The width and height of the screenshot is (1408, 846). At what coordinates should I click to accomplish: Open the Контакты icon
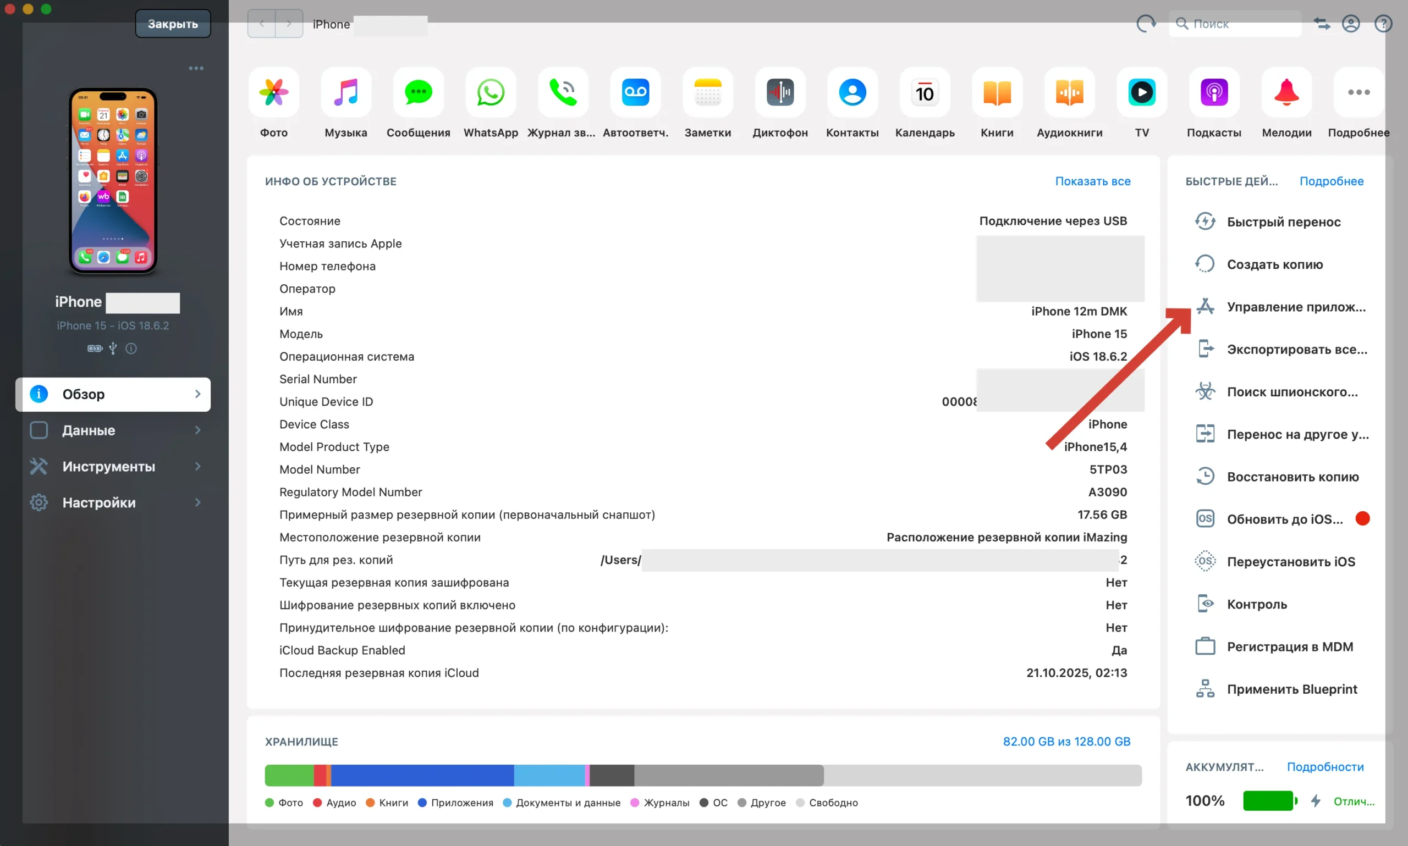[x=853, y=92]
